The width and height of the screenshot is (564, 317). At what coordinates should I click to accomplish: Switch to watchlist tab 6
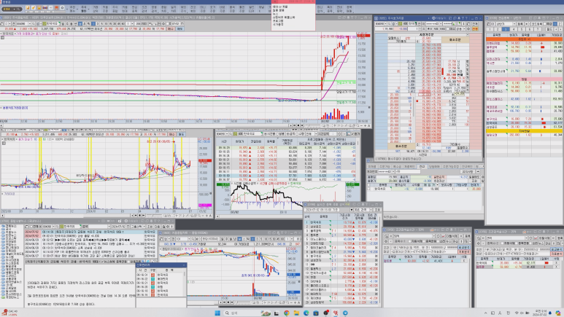[x=530, y=29]
